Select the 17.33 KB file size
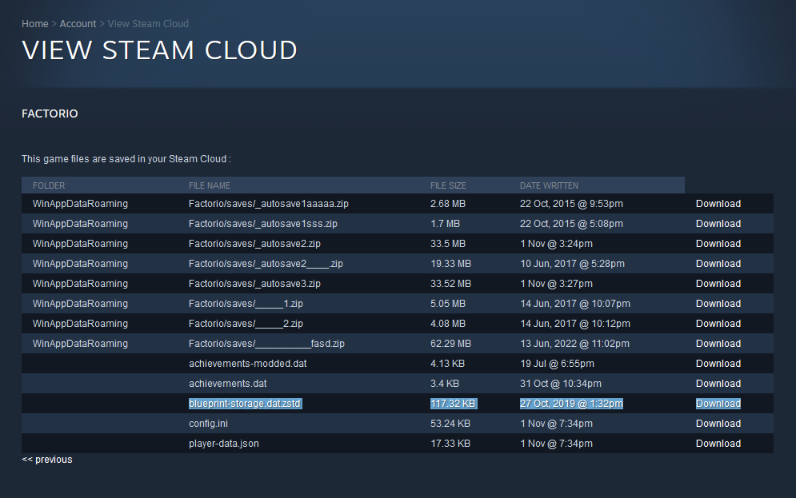Screen dimensions: 796x498 450,444
